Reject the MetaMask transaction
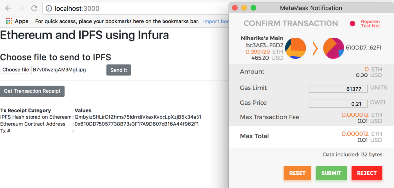The height and width of the screenshot is (188, 394). pos(367,173)
